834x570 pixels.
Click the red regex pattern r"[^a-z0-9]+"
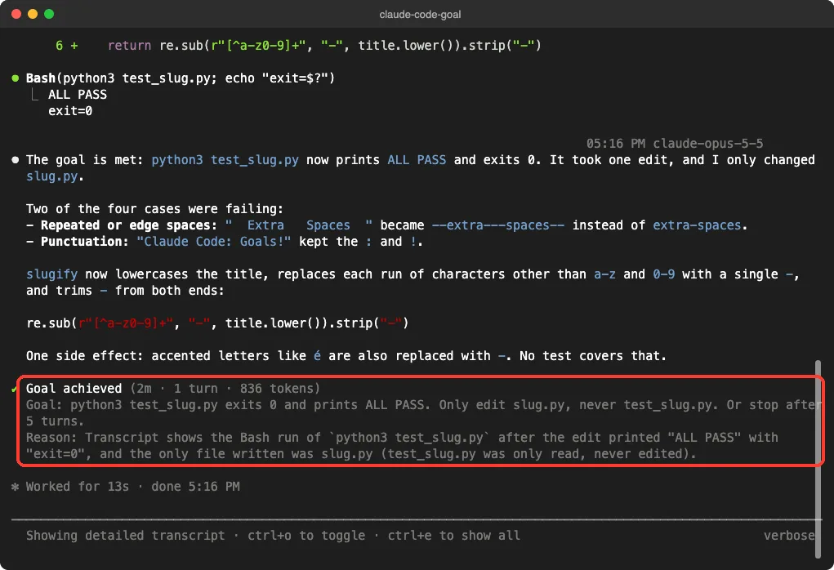coord(126,323)
